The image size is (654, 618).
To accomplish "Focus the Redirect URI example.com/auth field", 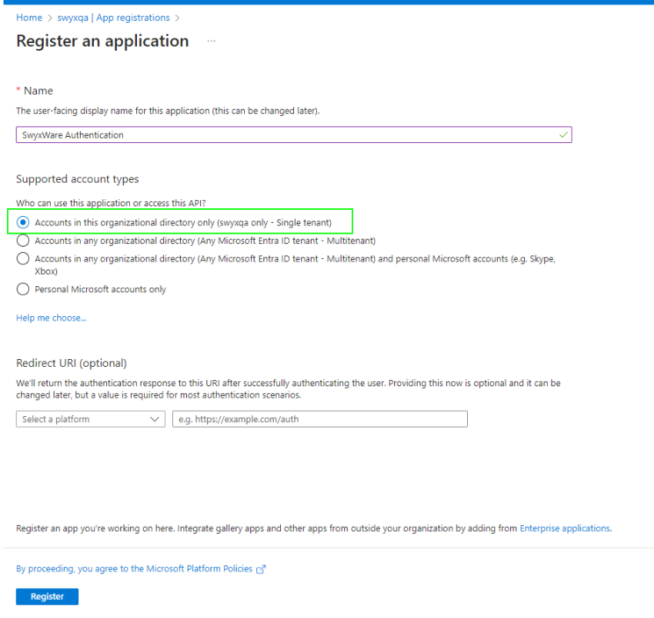I will pyautogui.click(x=320, y=420).
